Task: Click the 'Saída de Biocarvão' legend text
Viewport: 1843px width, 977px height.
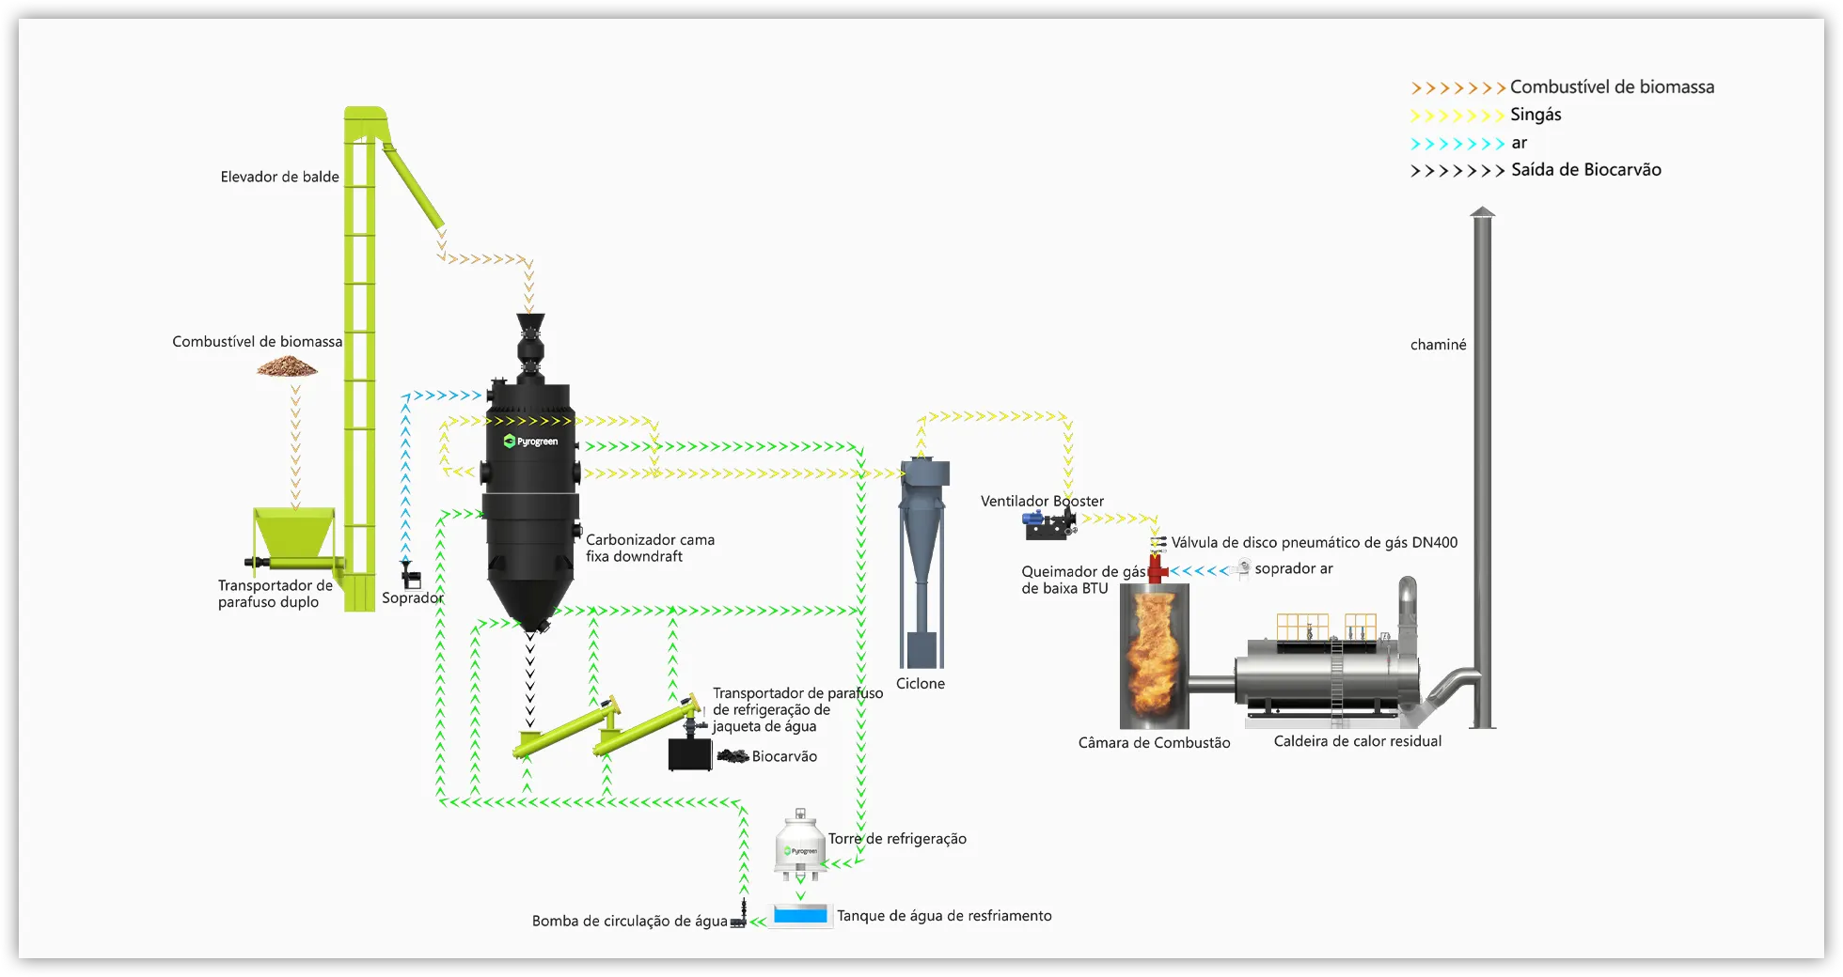Action: (x=1585, y=170)
